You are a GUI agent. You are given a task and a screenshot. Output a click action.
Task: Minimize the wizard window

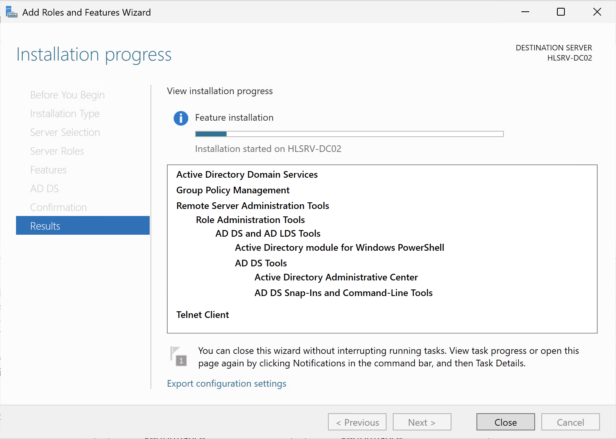[525, 12]
